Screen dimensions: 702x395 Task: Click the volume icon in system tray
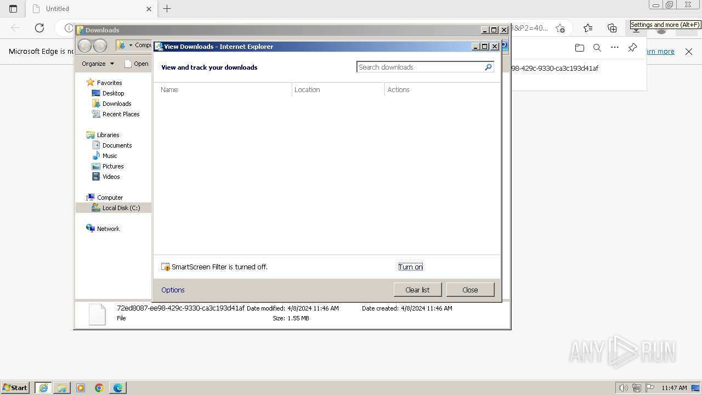(x=623, y=388)
